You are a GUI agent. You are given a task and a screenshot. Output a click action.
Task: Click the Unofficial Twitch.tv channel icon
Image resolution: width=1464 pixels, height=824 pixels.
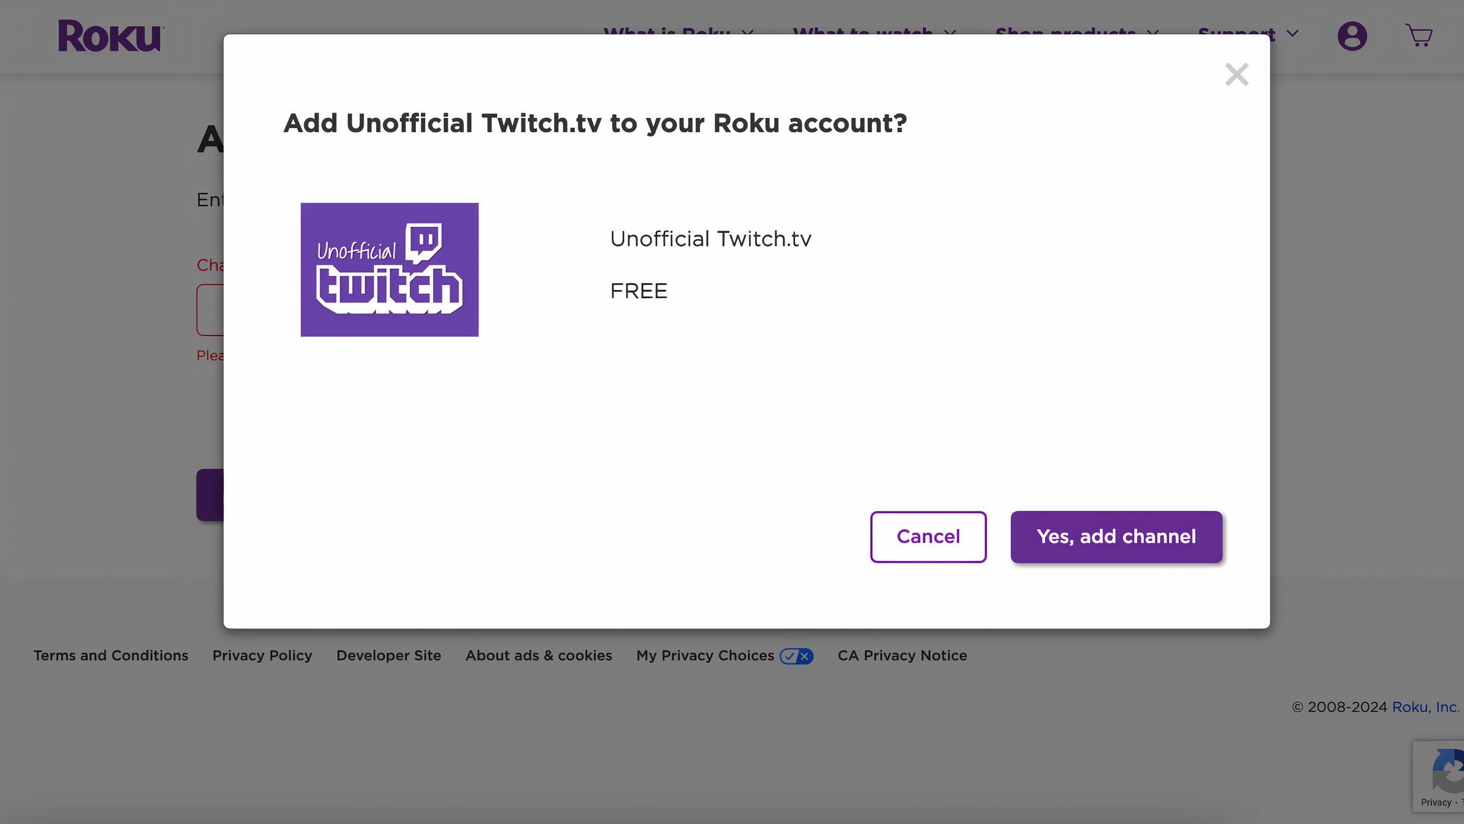click(x=389, y=269)
